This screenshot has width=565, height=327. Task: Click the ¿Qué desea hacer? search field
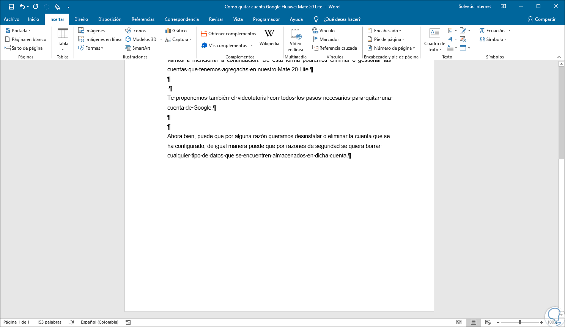tap(342, 19)
